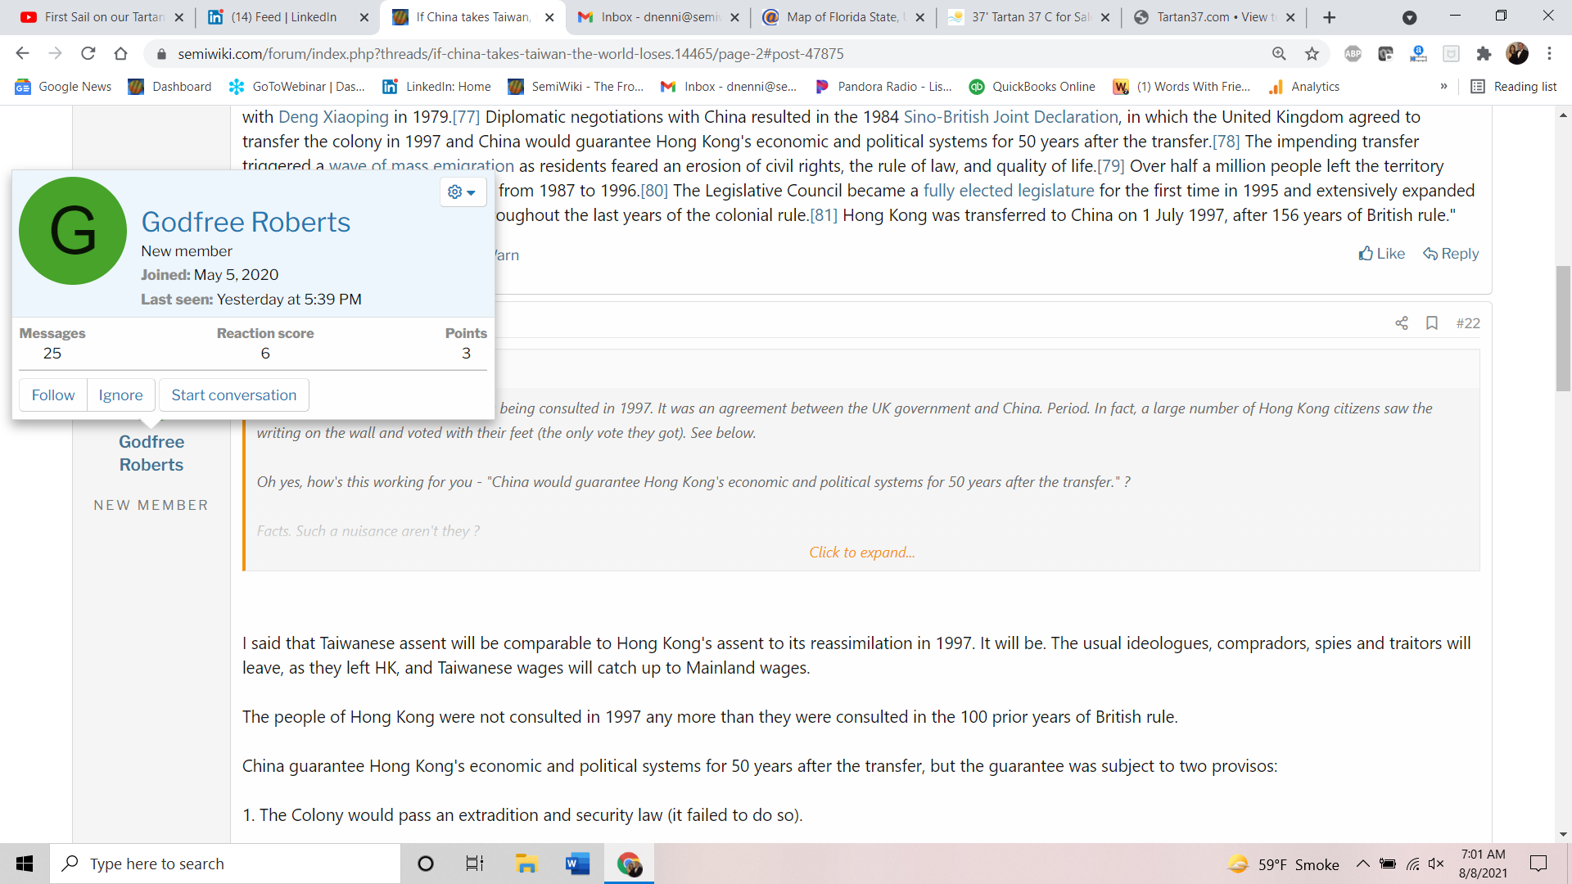Click the share icon on post #22

click(1401, 323)
